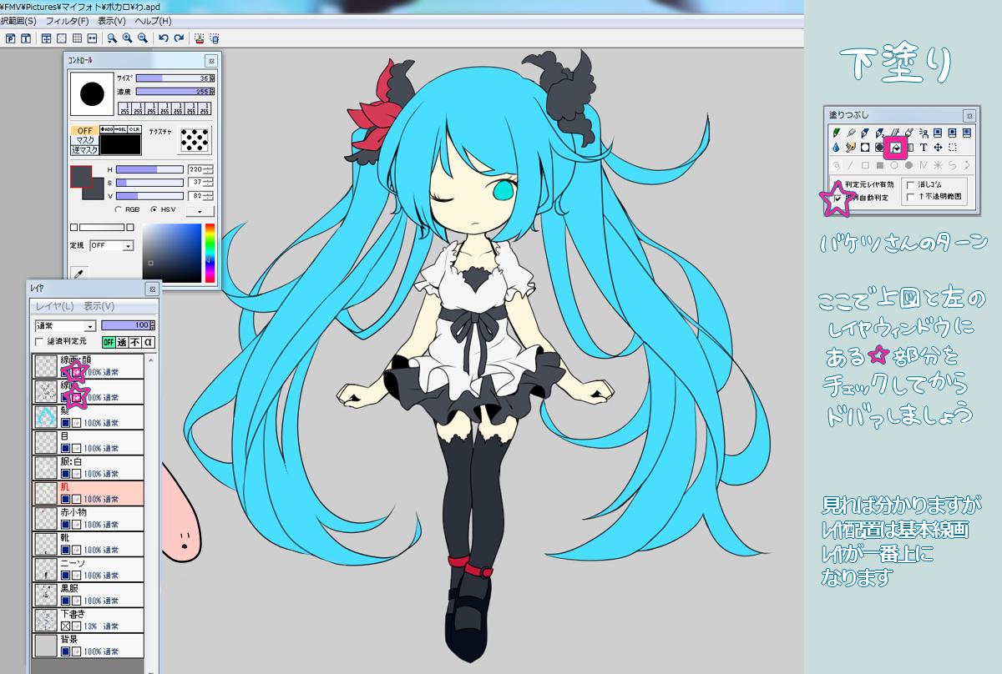Select the dashed rectangle selection tool
The height and width of the screenshot is (674, 1002).
pos(952,148)
